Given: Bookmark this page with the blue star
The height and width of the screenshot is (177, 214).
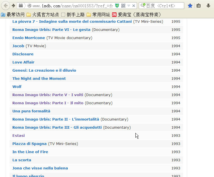Looking at the screenshot, I should pos(190,6).
